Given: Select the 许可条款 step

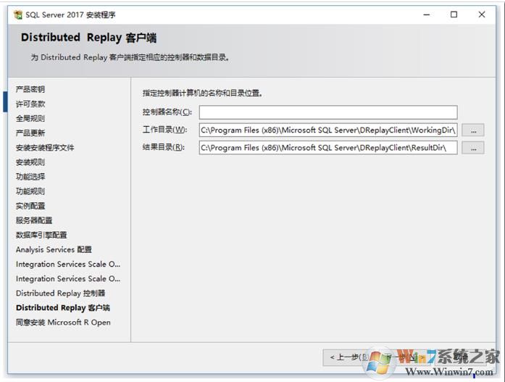Looking at the screenshot, I should point(30,104).
